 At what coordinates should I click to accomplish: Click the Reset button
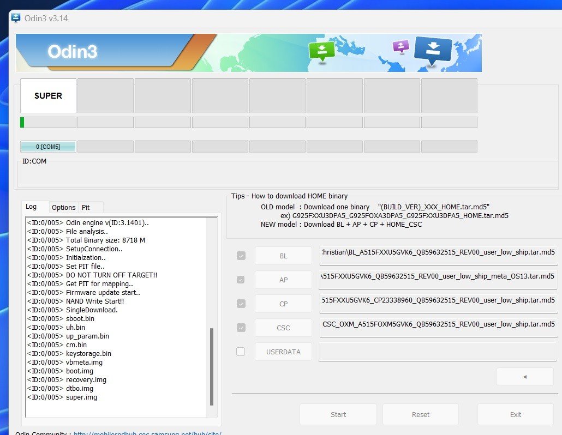[x=421, y=414]
